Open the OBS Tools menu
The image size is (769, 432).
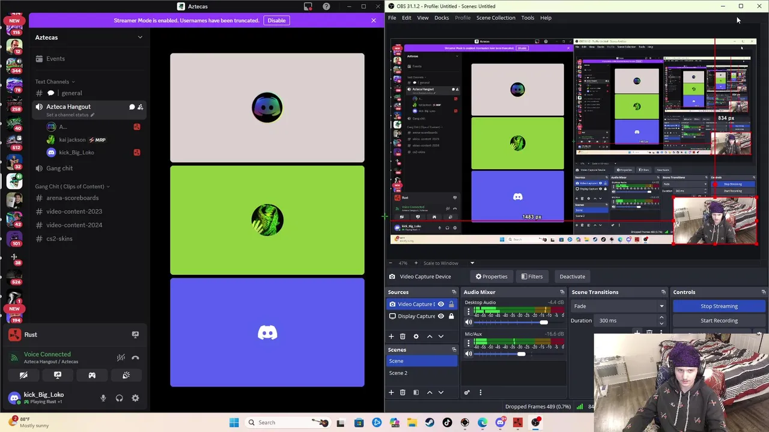tap(527, 18)
